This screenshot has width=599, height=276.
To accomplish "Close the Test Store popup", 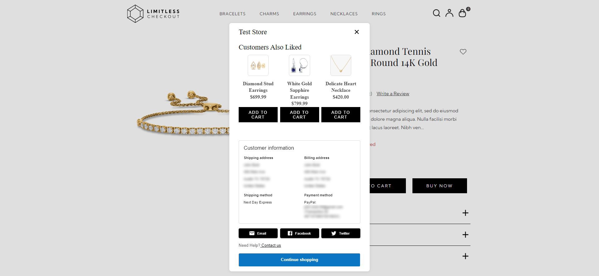I will pyautogui.click(x=357, y=32).
